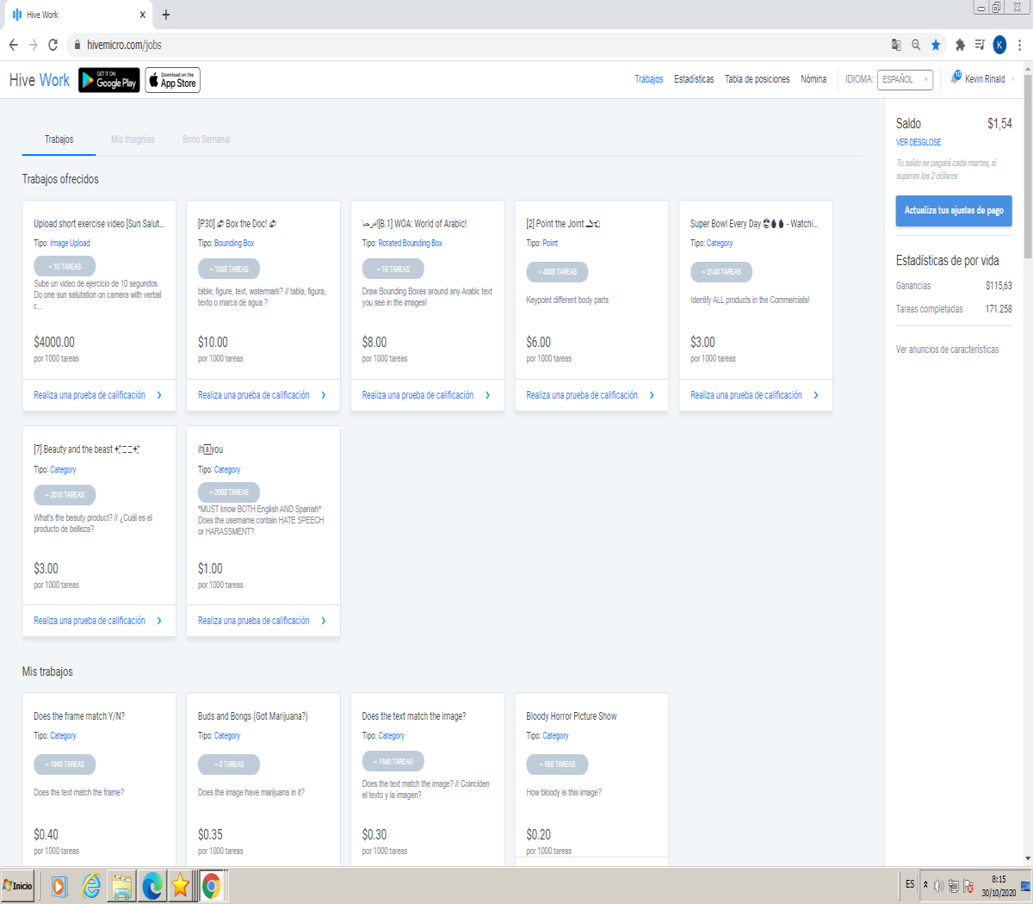Viewport: 1033px width, 904px height.
Task: Switch to the Bono Semanal tab
Action: (x=207, y=139)
